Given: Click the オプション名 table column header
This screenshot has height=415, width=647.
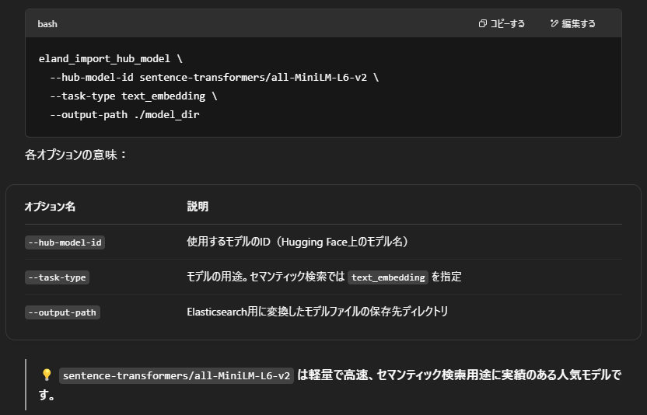Looking at the screenshot, I should click(x=50, y=207).
